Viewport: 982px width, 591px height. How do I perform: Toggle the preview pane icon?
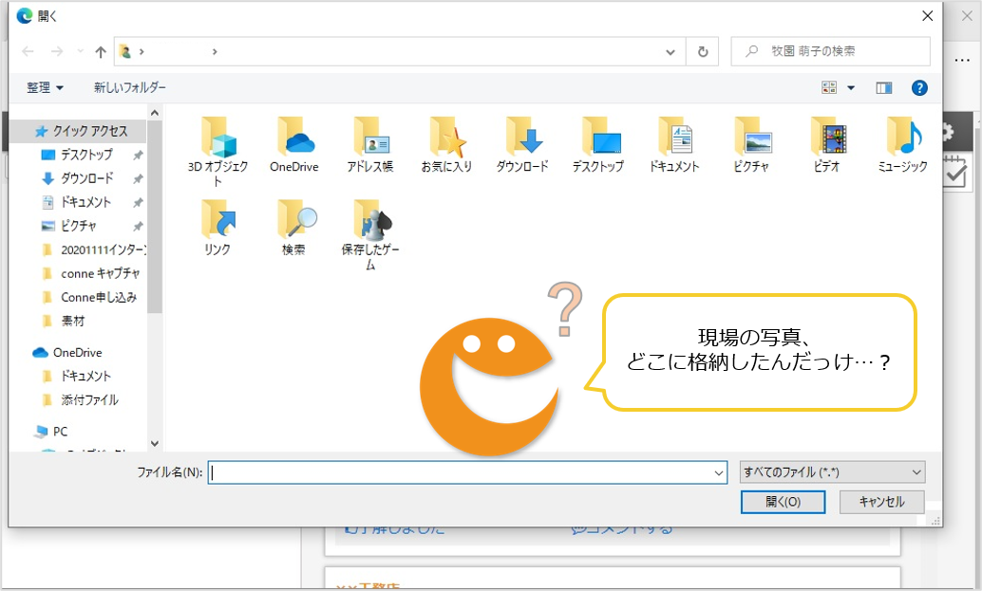(x=883, y=87)
